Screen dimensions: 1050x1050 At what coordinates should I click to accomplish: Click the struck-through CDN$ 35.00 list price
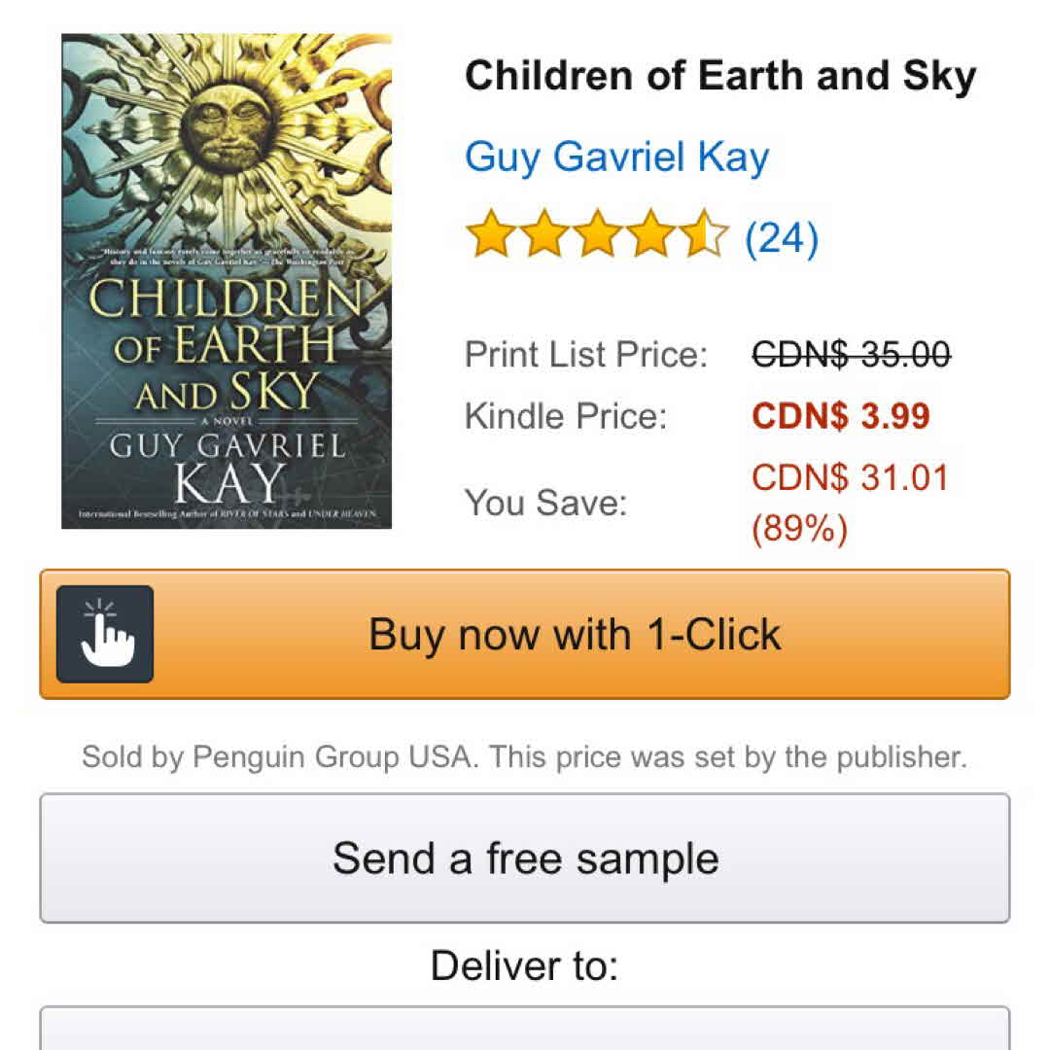pos(851,355)
